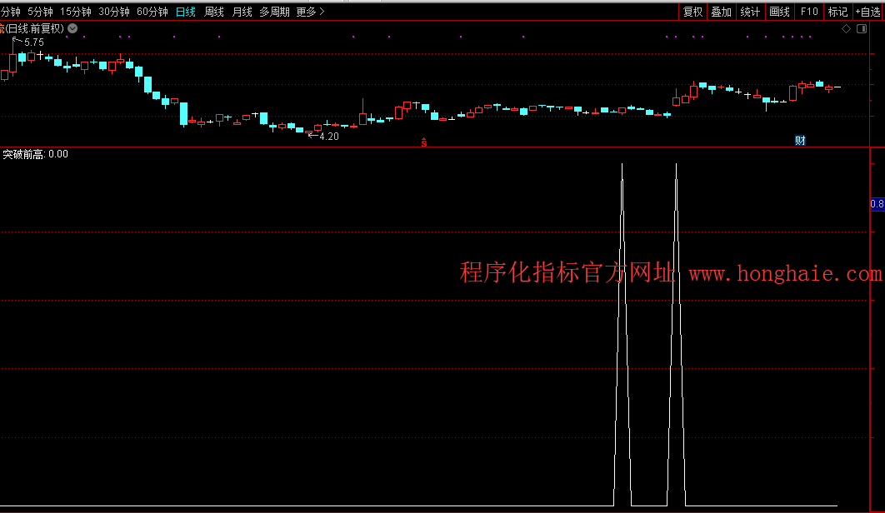
Task: Open the 复权 adjustment menu
Action: (692, 12)
